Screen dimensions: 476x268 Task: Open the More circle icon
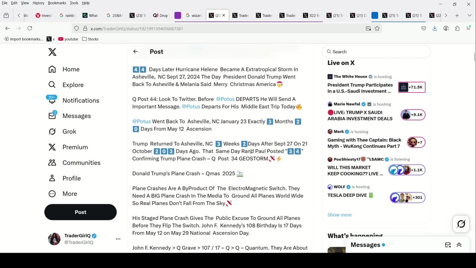[x=52, y=194]
